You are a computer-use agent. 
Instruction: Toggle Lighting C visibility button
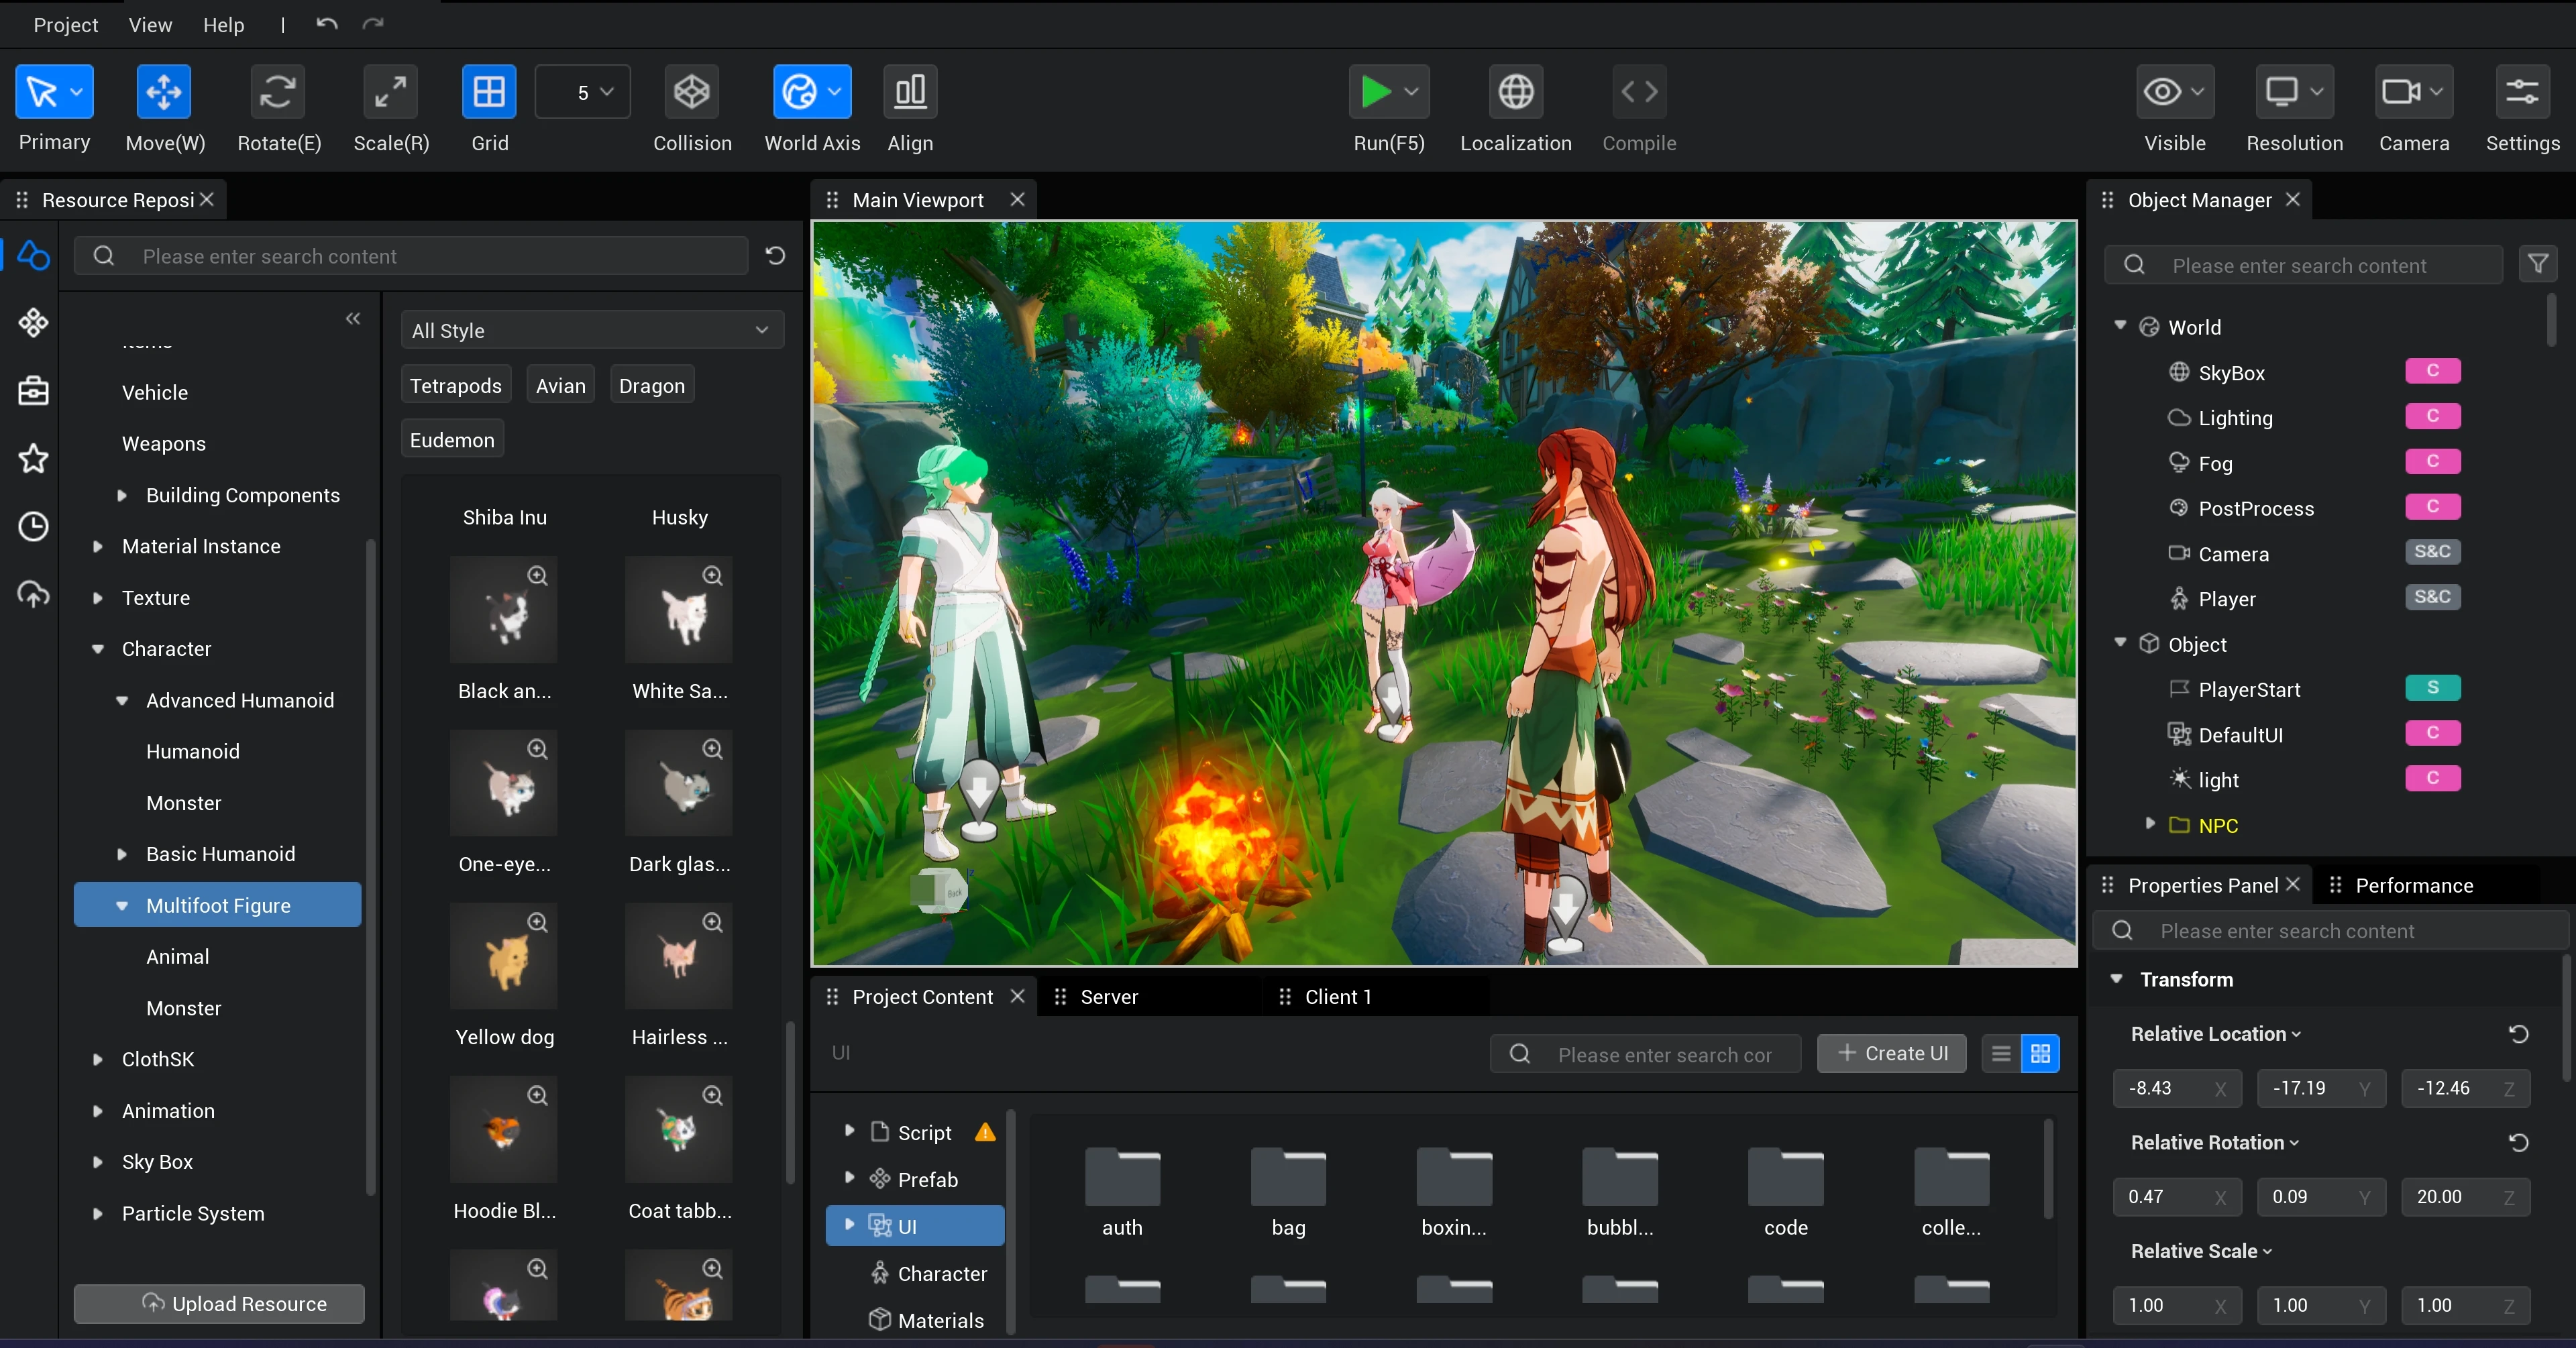[x=2428, y=416]
